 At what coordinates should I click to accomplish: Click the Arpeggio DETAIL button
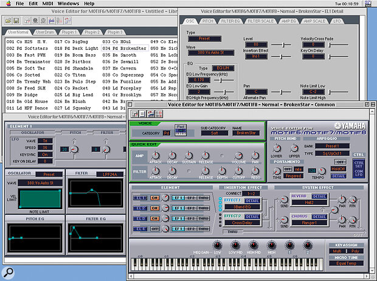[x=338, y=176]
